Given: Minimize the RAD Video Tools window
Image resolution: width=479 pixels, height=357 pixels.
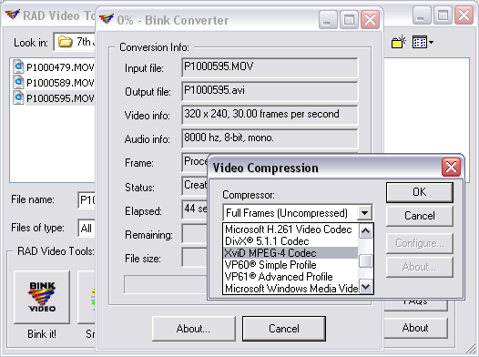Looking at the screenshot, I should (x=422, y=15).
